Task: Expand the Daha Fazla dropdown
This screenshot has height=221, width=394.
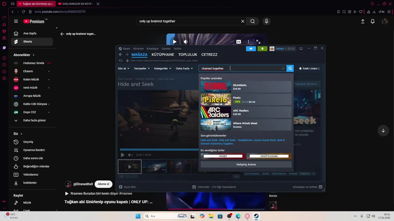Action: pos(184,68)
